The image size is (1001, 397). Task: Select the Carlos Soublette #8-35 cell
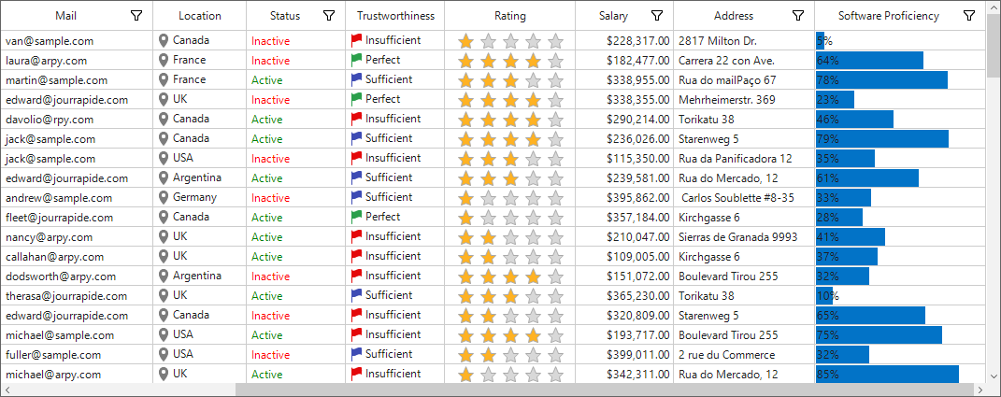click(x=744, y=198)
